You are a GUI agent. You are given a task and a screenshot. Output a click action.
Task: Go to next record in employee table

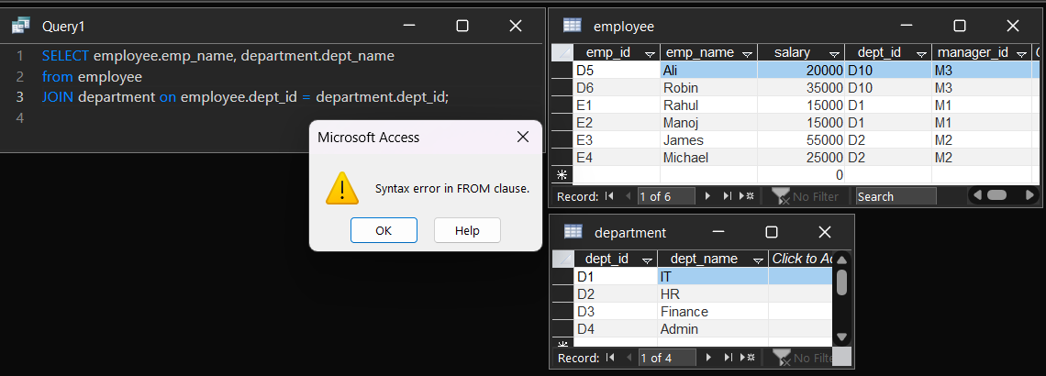tap(707, 196)
